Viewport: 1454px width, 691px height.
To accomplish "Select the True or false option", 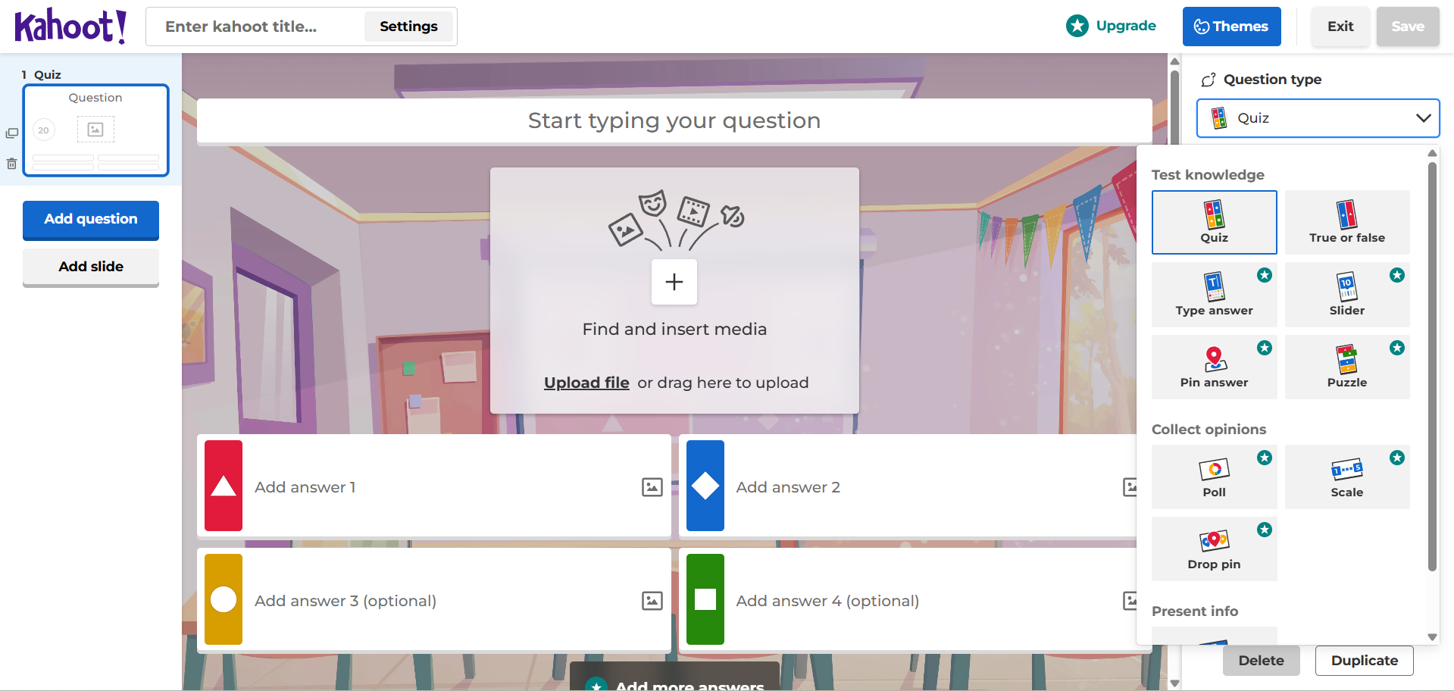I will click(x=1346, y=222).
